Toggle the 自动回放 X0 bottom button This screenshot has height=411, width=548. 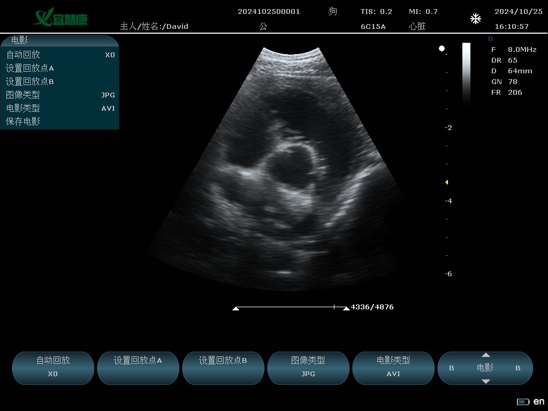point(53,368)
